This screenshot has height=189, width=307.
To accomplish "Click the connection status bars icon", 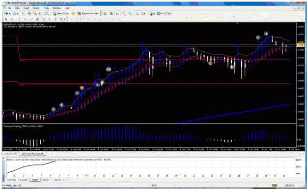I will [x=275, y=185].
